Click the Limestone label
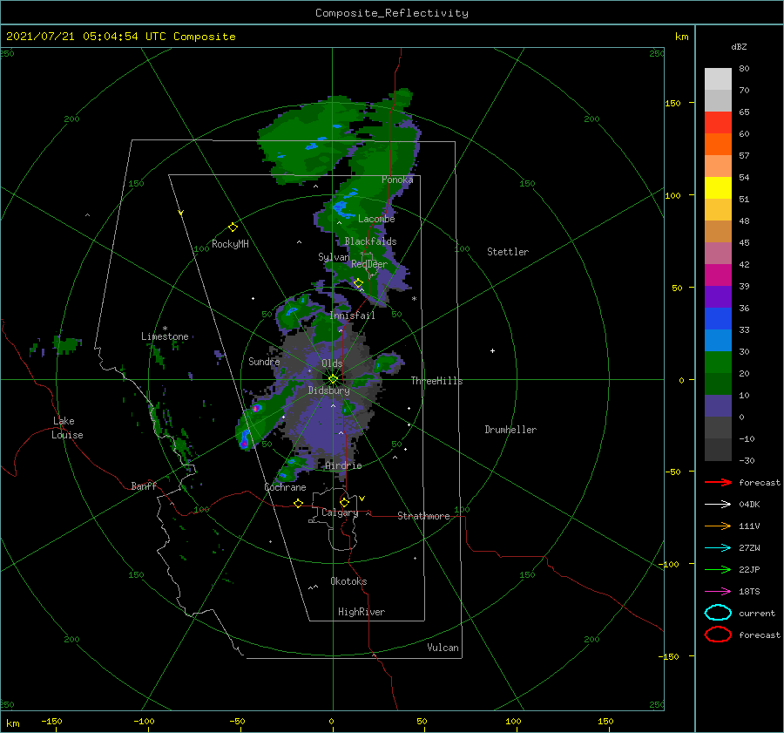The image size is (784, 733). pos(165,336)
